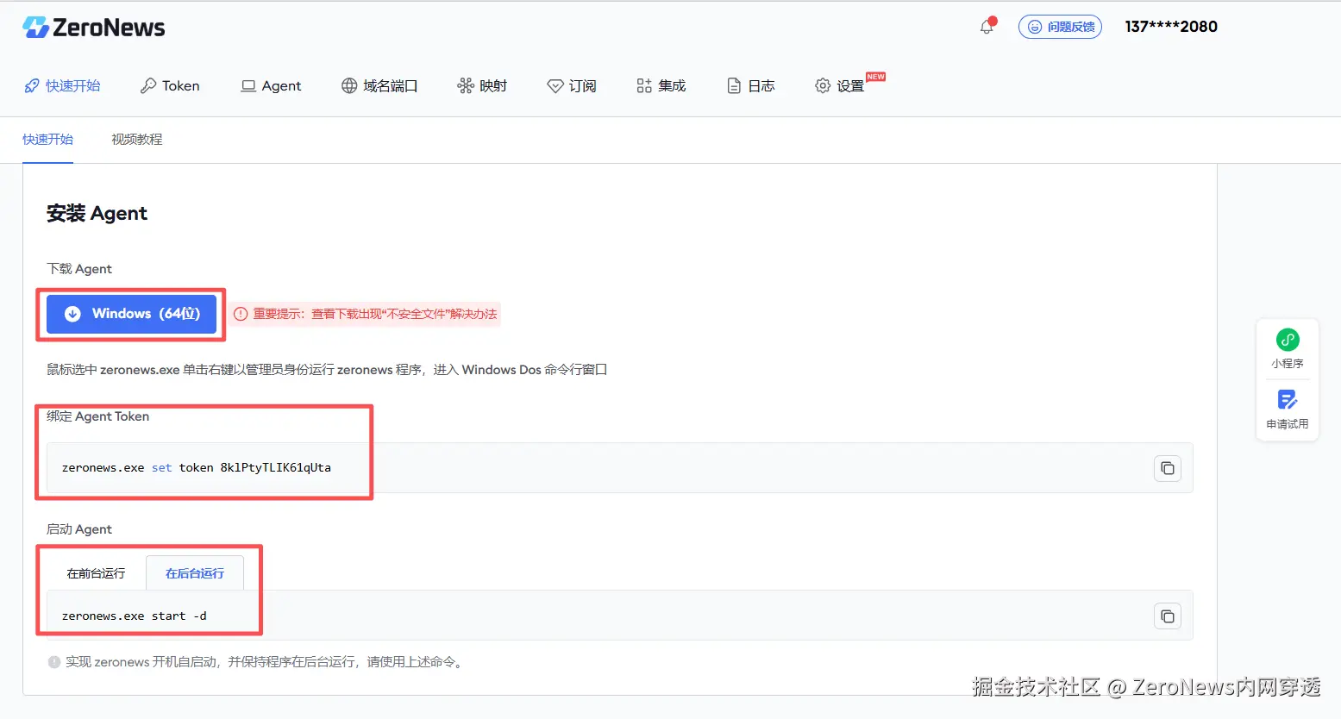Click the mapping icon beside 映射
Image resolution: width=1341 pixels, height=719 pixels.
(x=466, y=85)
